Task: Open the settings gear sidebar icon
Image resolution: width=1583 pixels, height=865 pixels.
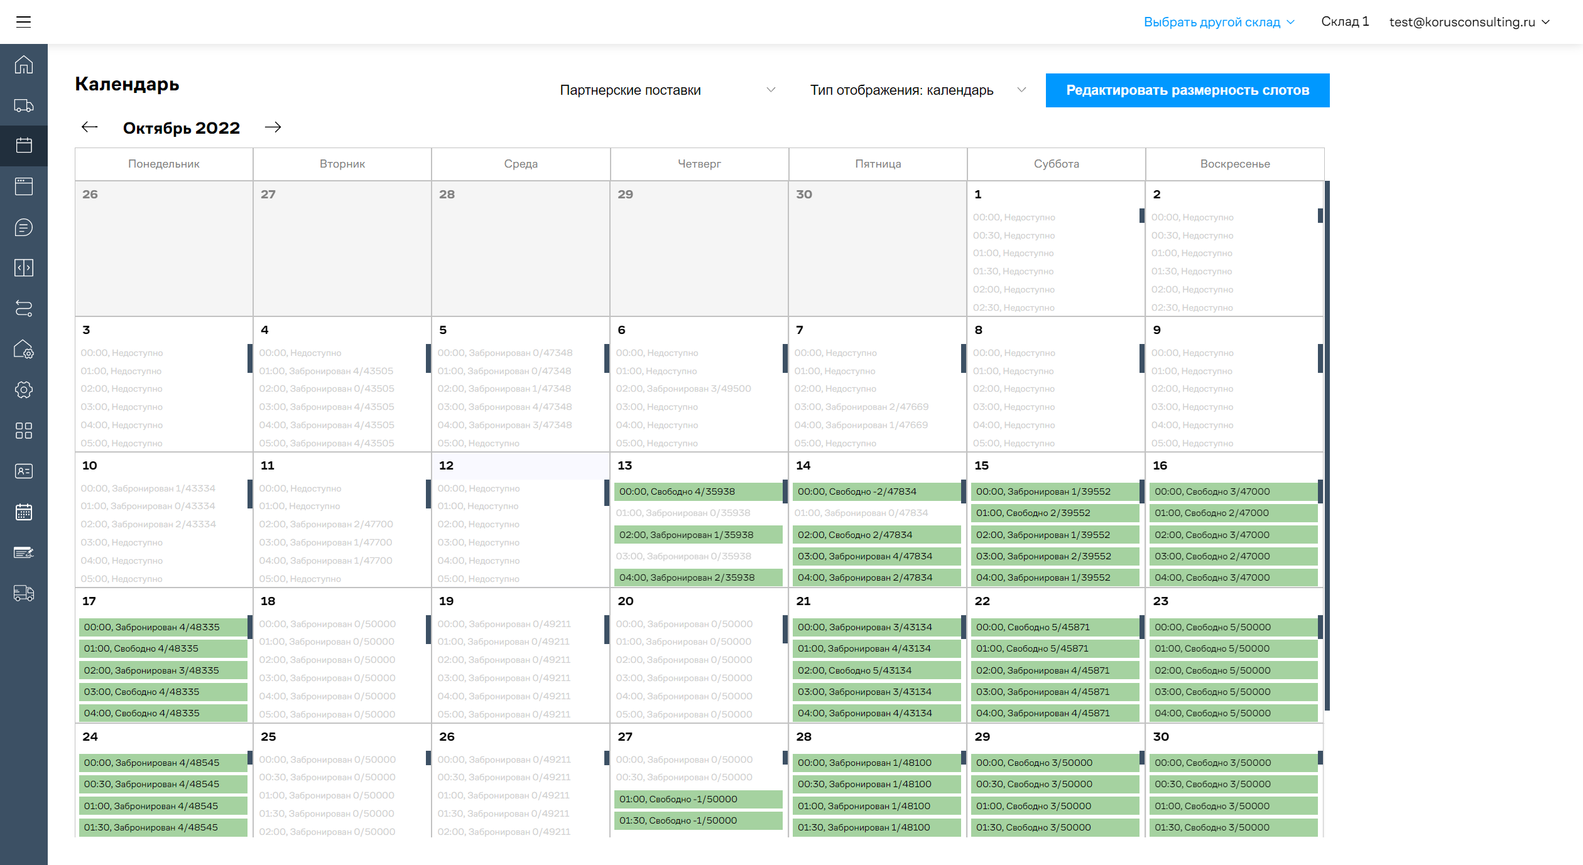Action: click(24, 390)
